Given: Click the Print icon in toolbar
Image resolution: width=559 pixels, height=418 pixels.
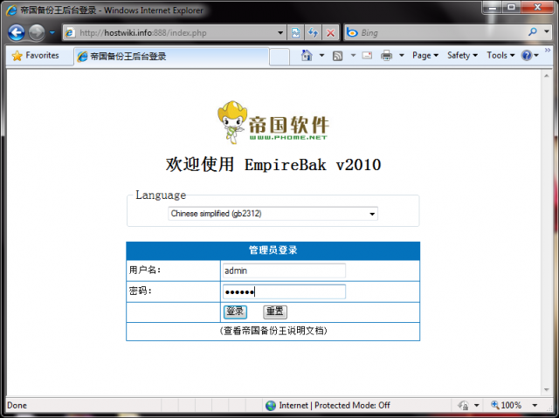Looking at the screenshot, I should click(386, 55).
